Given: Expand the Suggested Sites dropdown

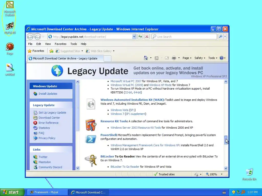Looking at the screenshot, I should 82,51.
